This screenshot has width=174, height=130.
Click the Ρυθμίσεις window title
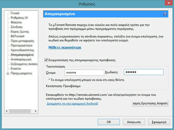click(x=87, y=4)
